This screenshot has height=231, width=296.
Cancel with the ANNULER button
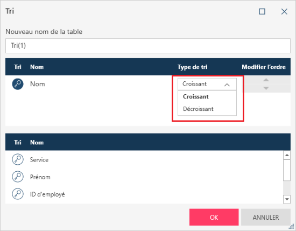pyautogui.click(x=266, y=217)
